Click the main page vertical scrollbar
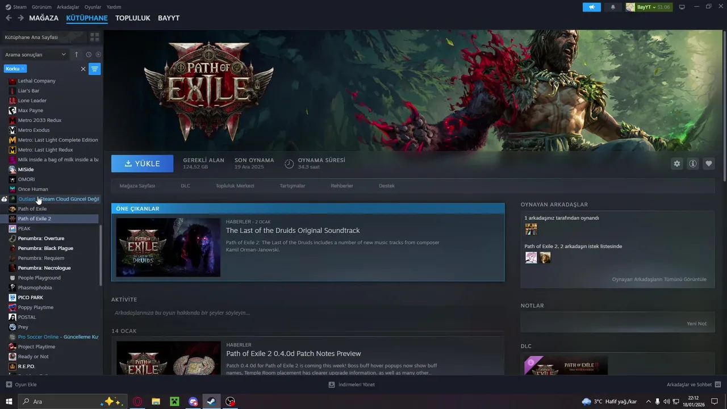Viewport: 727px width, 409px height. 724,107
